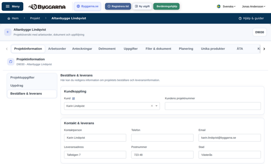Navigate to Projekt breadcrumb
Image resolution: width=271 pixels, height=164 pixels.
coord(35,18)
